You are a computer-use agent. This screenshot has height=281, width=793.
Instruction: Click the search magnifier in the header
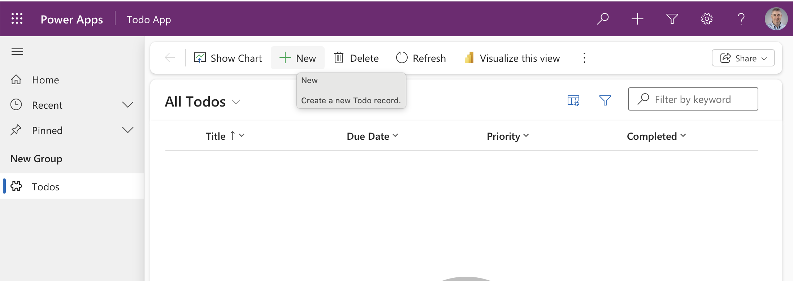[x=603, y=19]
